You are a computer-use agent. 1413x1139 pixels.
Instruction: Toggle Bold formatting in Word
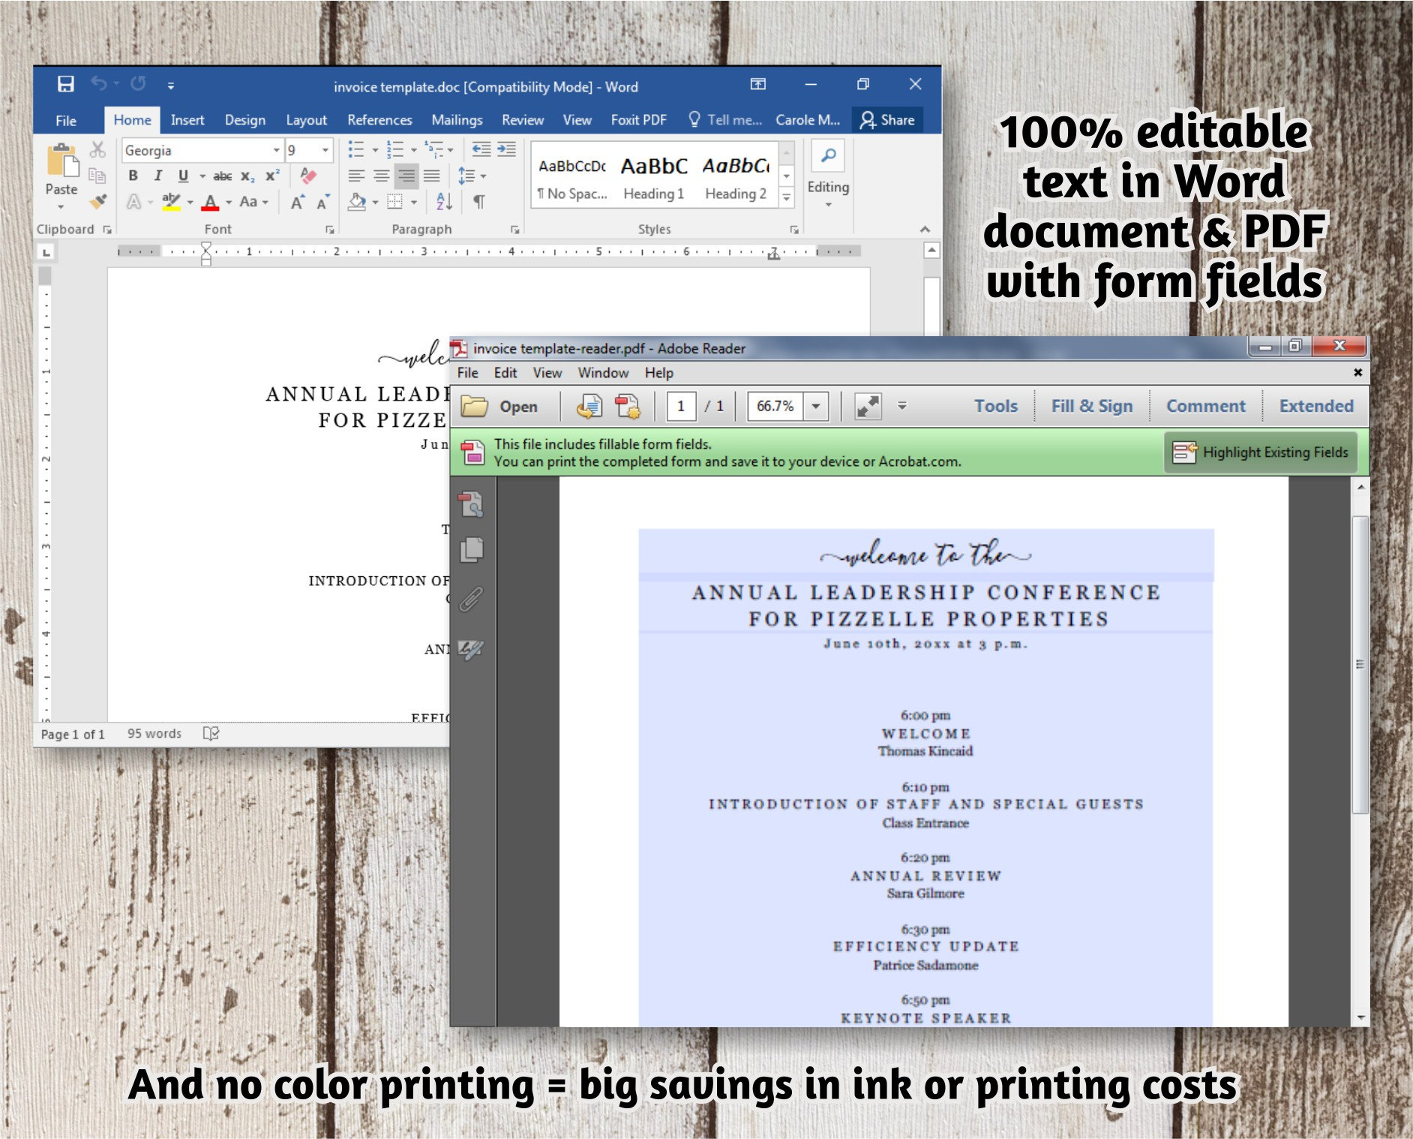133,176
